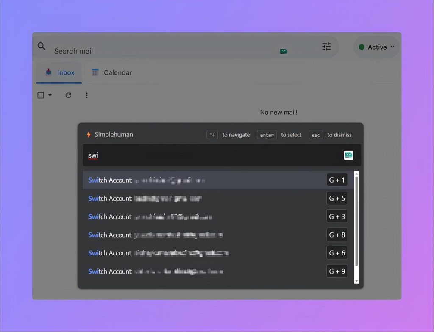Viewport: 434px width, 332px height.
Task: Open the select dropdown arrow beside the checkbox
Action: tap(50, 95)
